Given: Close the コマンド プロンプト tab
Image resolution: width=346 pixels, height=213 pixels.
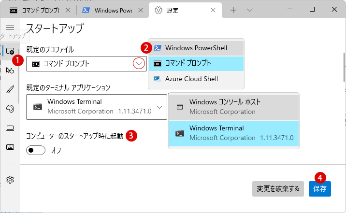Looking at the screenshot, I should (68, 10).
